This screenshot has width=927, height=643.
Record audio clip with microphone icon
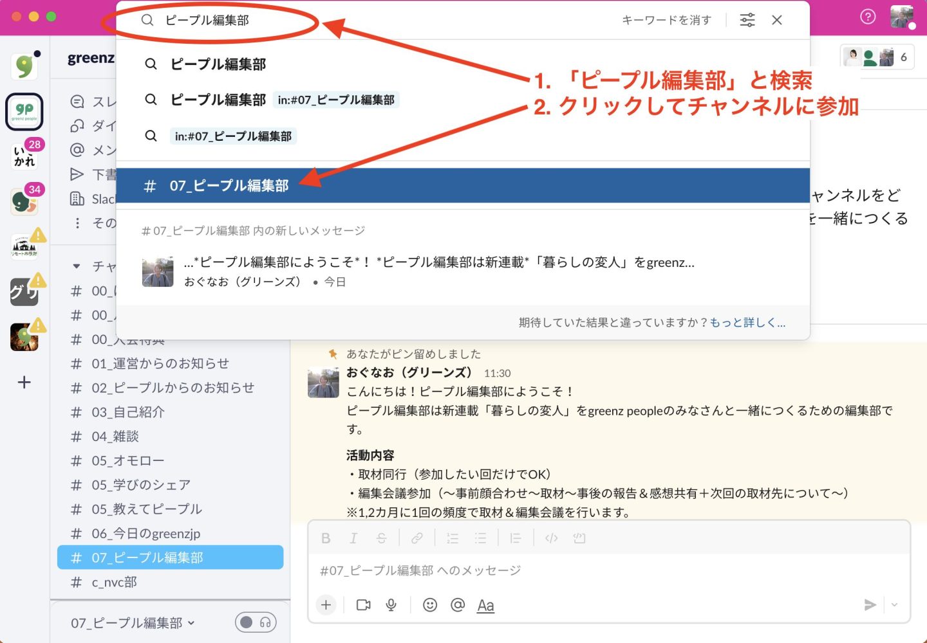coord(391,605)
